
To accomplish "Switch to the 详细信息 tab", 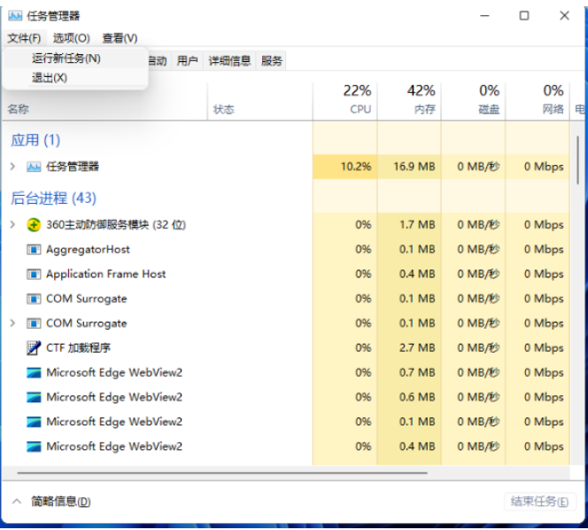I will 229,61.
